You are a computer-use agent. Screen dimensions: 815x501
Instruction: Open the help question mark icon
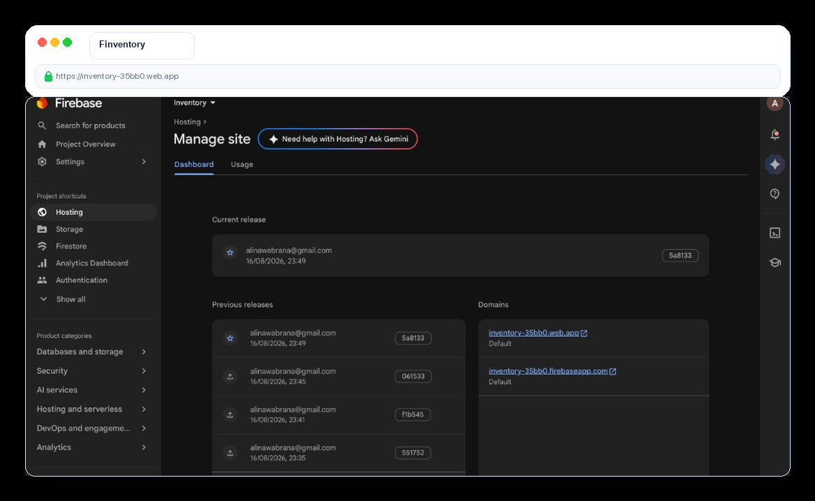775,194
